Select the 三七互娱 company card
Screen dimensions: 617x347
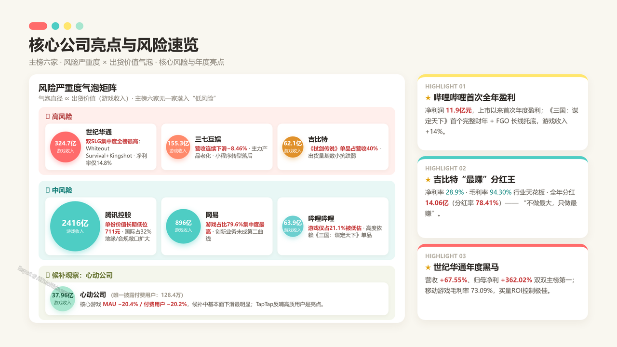coord(216,147)
